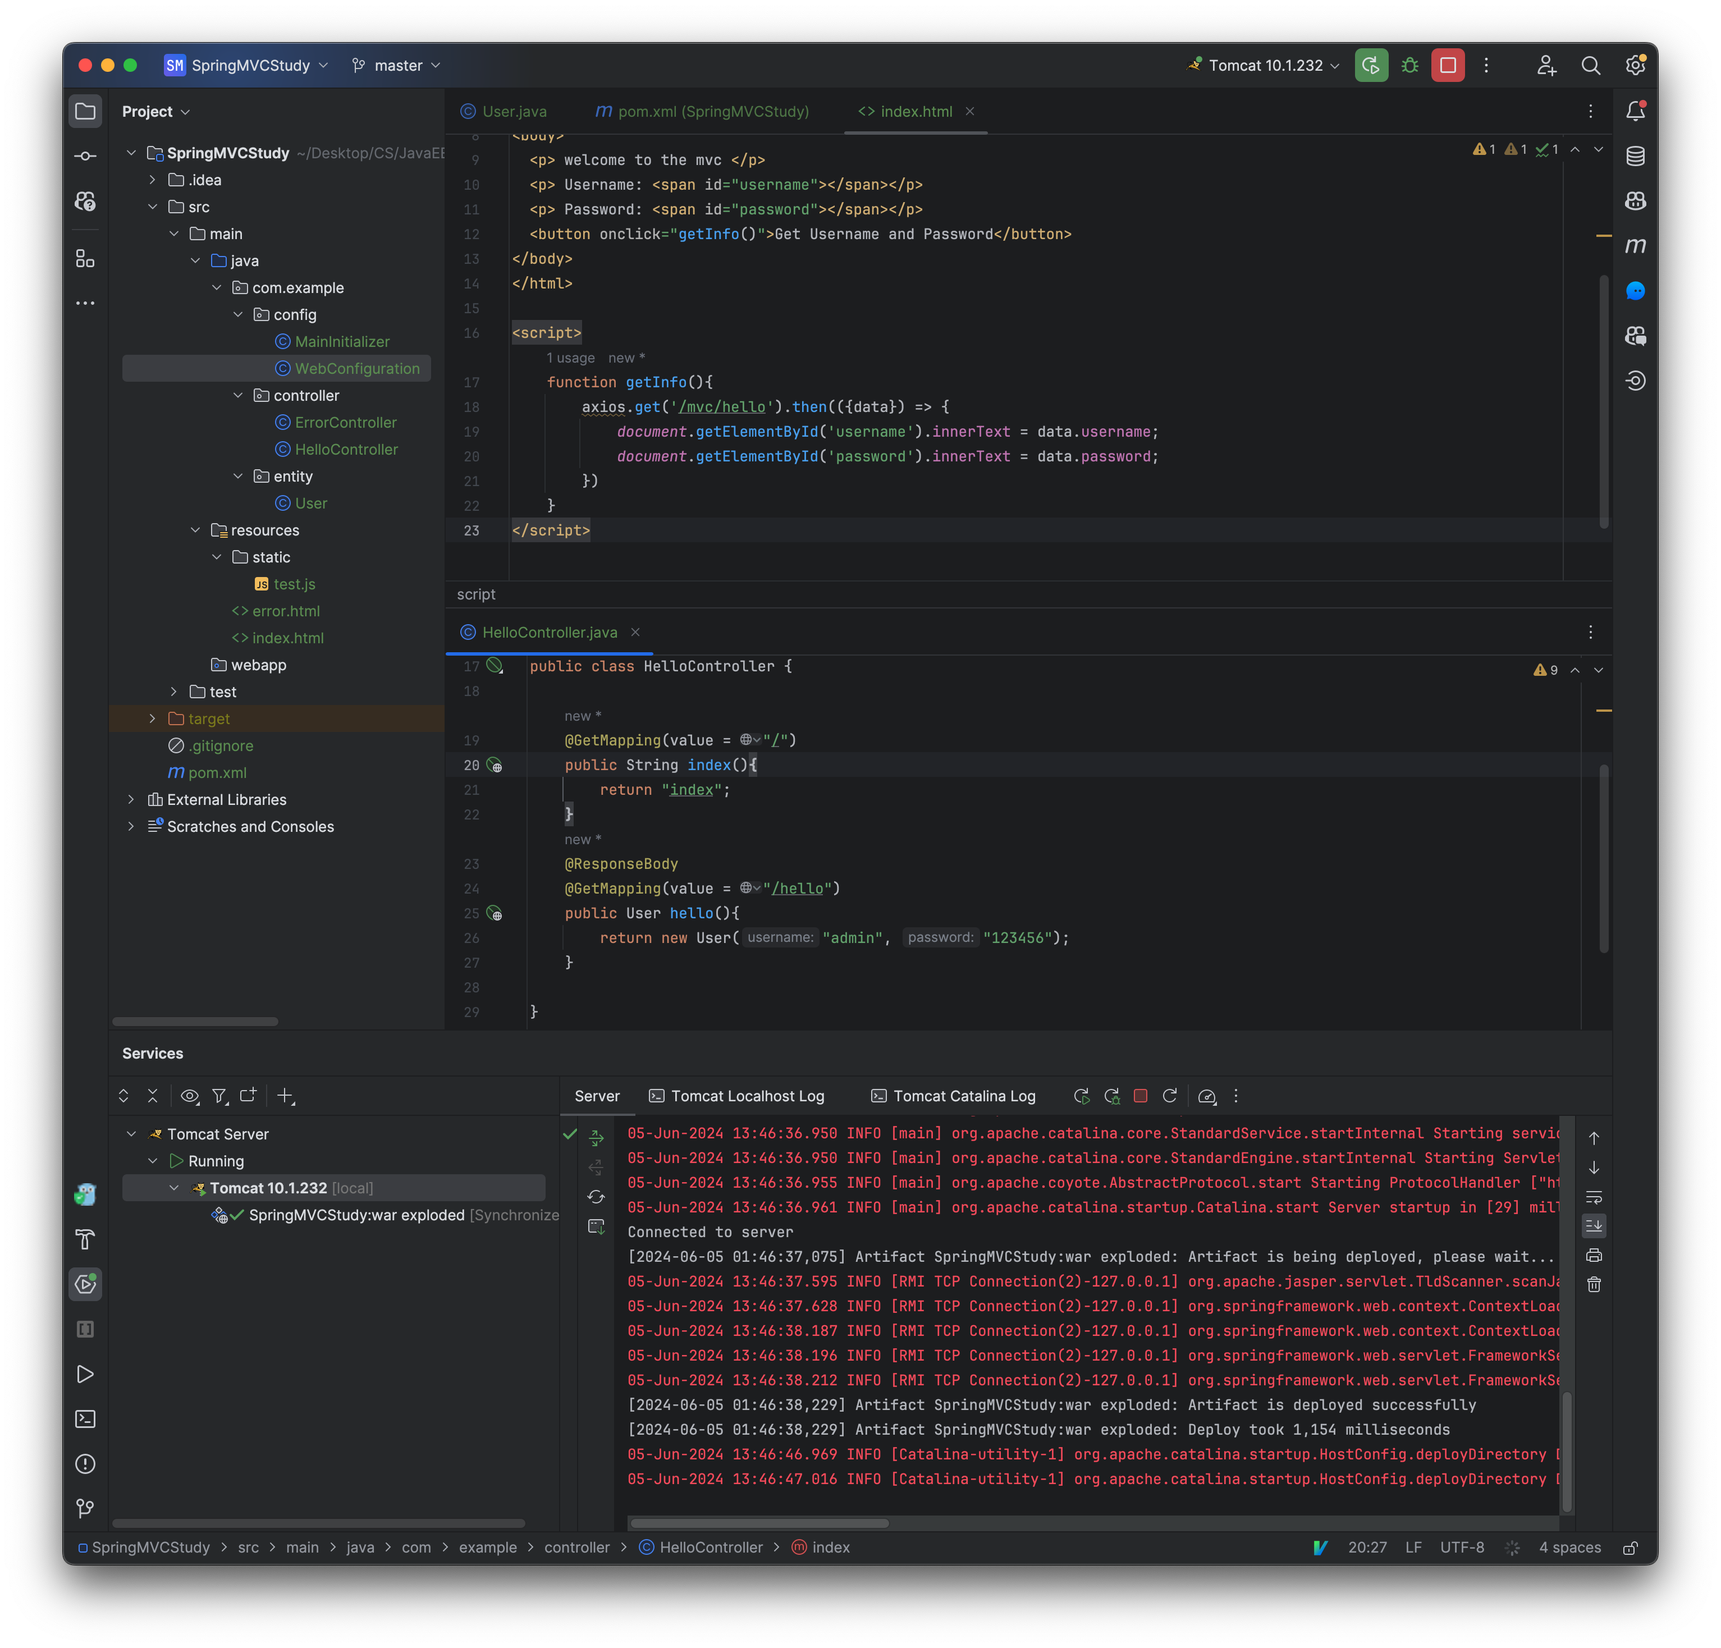Toggle soft-wrap in the console output
Viewport: 1721px width, 1648px height.
1594,1197
